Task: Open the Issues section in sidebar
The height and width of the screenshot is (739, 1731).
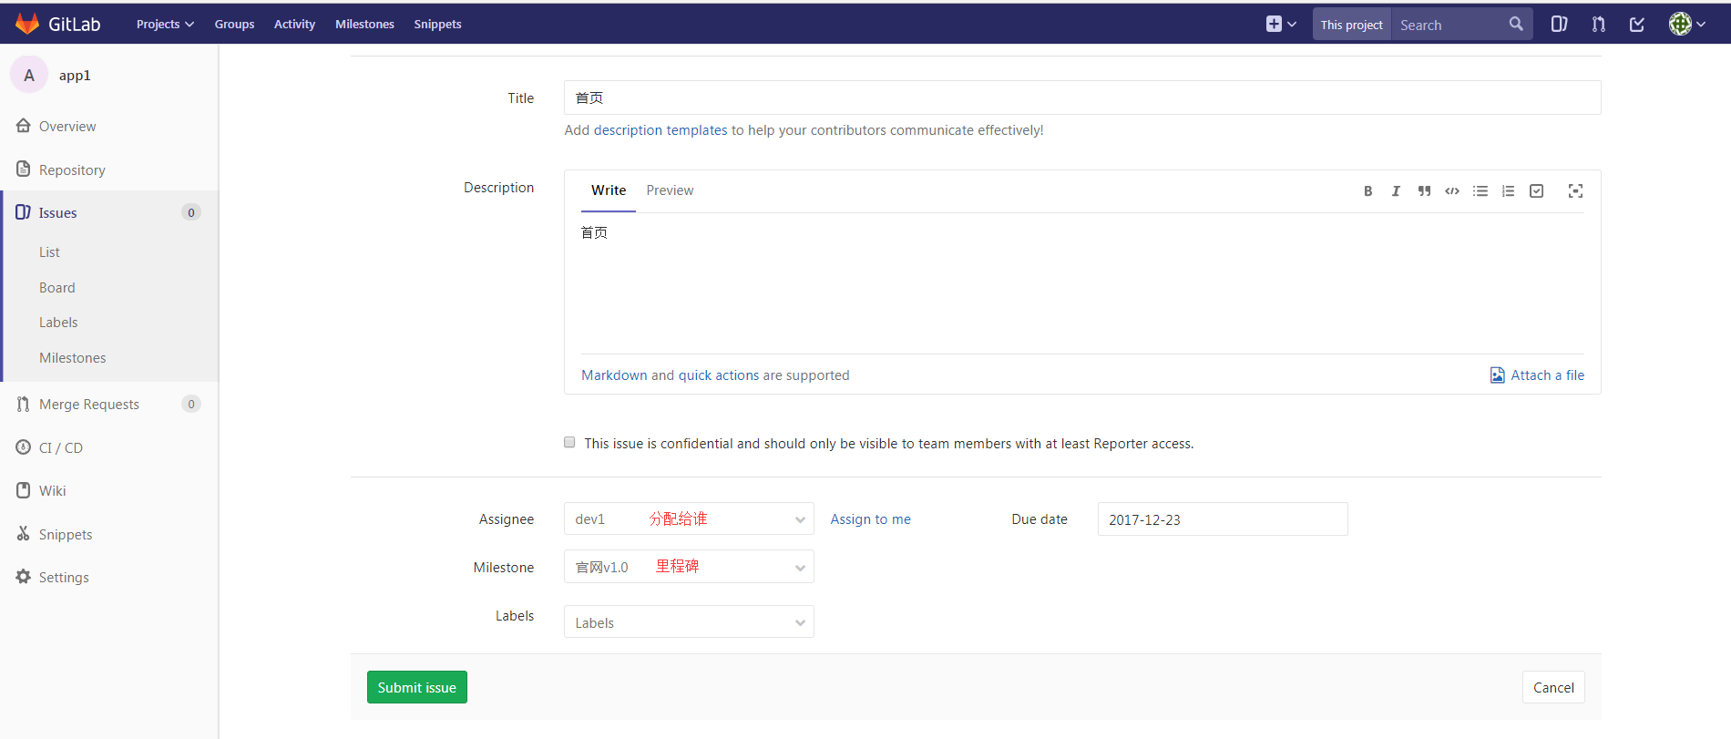Action: coord(109,212)
